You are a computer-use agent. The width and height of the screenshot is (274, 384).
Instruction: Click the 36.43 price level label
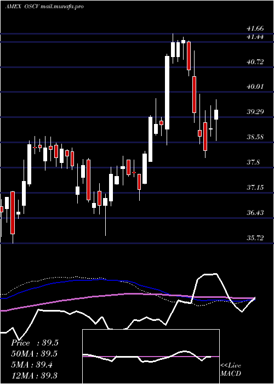click(x=255, y=213)
